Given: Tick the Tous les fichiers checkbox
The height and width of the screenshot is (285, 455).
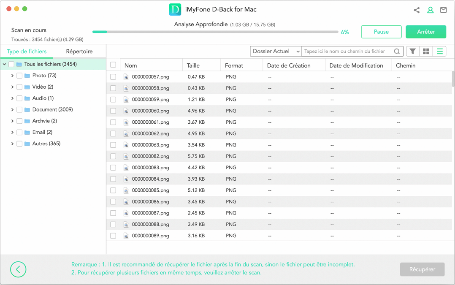Looking at the screenshot, I should pyautogui.click(x=11, y=64).
